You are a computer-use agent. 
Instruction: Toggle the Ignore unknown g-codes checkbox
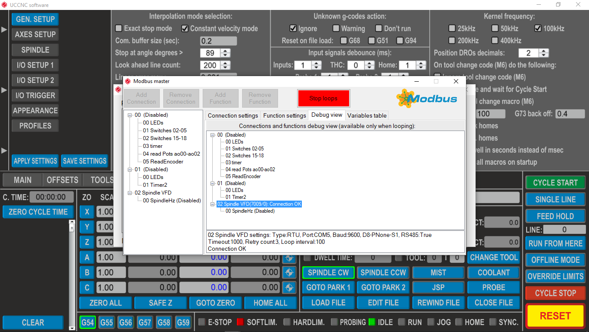pos(293,29)
